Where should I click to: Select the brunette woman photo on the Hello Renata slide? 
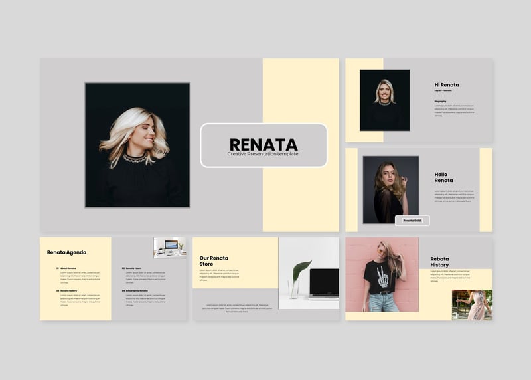(391, 190)
